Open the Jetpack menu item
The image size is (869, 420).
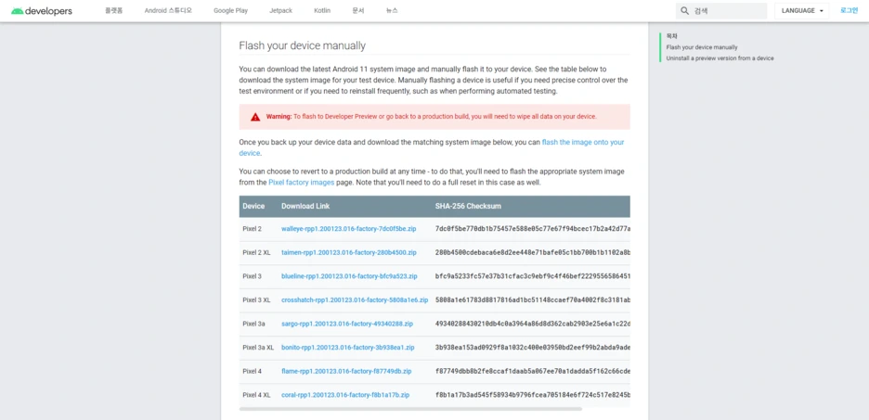pos(281,11)
